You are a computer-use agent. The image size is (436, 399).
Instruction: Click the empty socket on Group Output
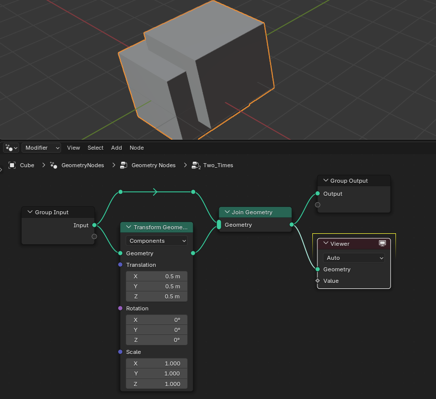tap(317, 205)
